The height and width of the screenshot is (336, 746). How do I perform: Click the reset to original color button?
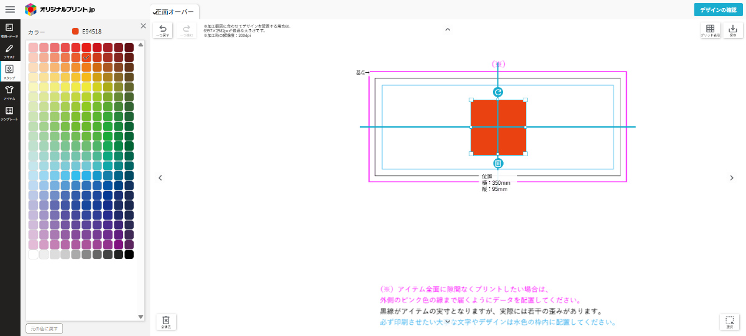44,329
